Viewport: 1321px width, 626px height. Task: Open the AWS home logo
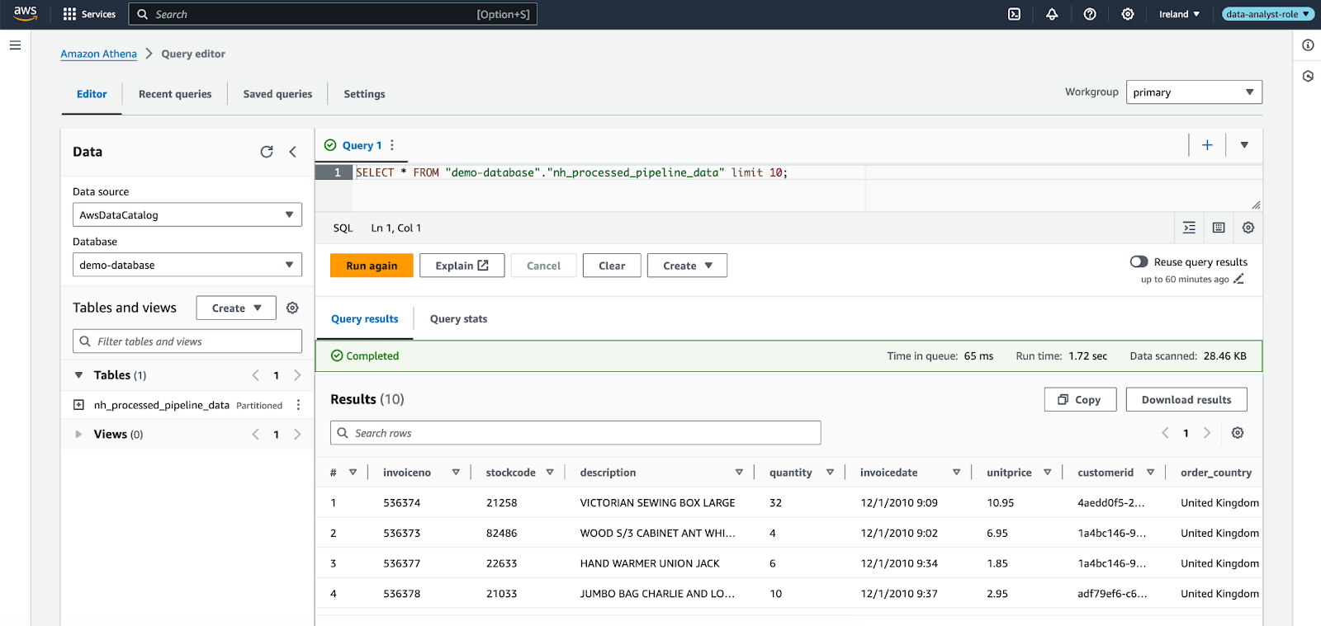pos(26,13)
